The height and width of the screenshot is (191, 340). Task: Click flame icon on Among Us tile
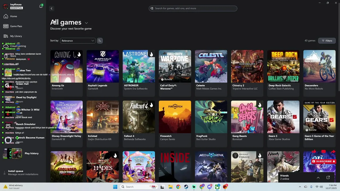(79, 54)
